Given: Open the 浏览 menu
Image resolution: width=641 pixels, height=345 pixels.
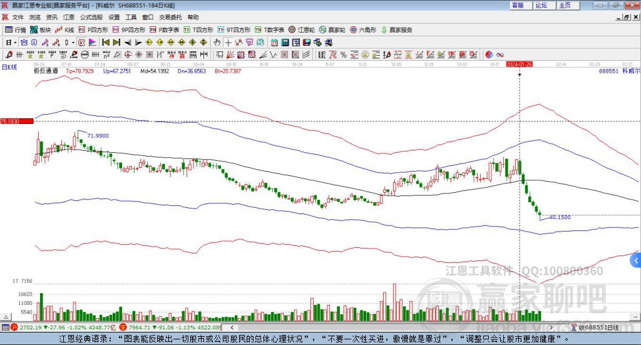Looking at the screenshot, I should click(35, 17).
